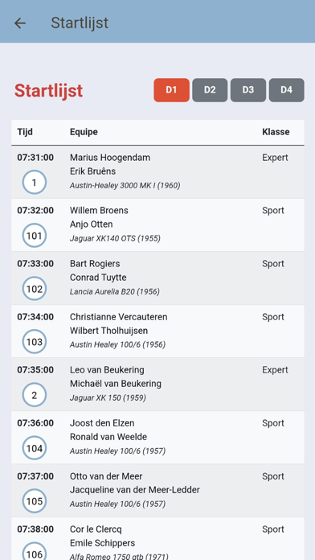Select start number badge 1
Viewport: 315px width, 560px height.
pos(35,183)
